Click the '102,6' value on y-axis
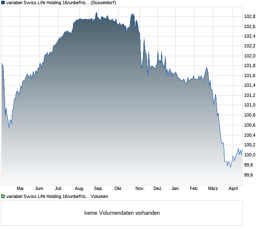This screenshot has width=260, height=229. click(x=250, y=26)
